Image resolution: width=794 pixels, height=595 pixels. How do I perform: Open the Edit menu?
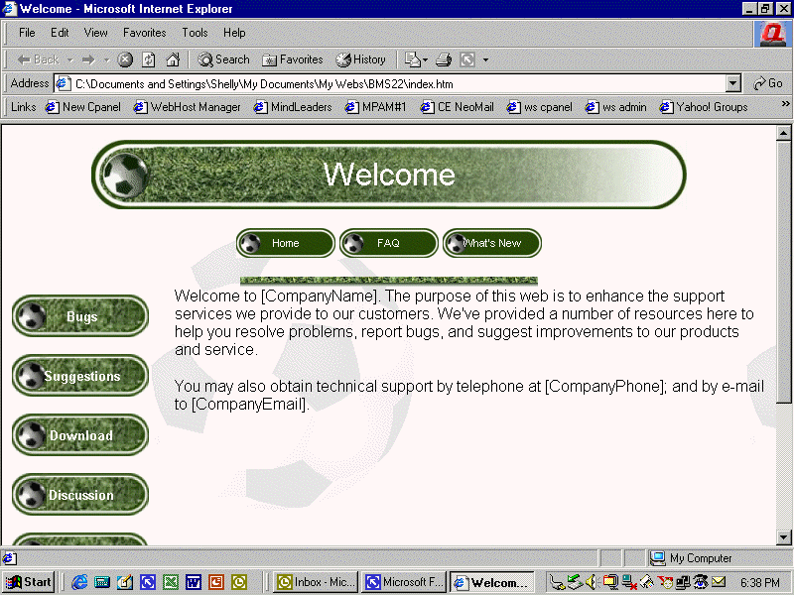click(60, 33)
